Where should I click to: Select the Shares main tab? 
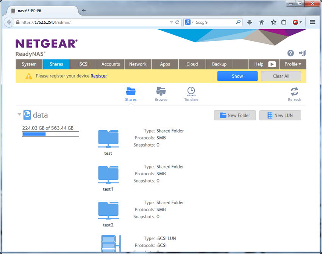(x=56, y=64)
